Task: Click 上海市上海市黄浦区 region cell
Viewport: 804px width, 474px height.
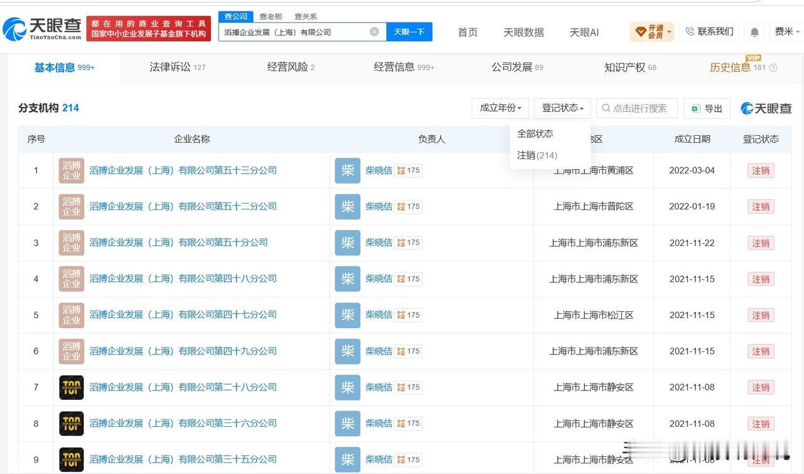Action: 594,170
